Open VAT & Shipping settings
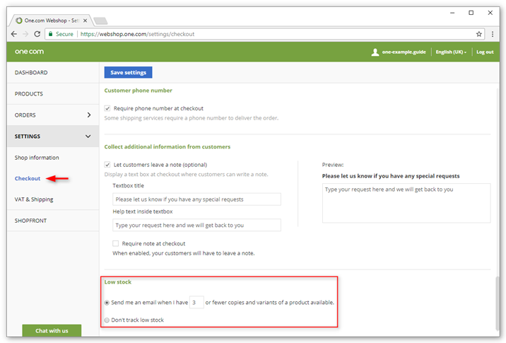This screenshot has height=343, width=506. point(34,199)
